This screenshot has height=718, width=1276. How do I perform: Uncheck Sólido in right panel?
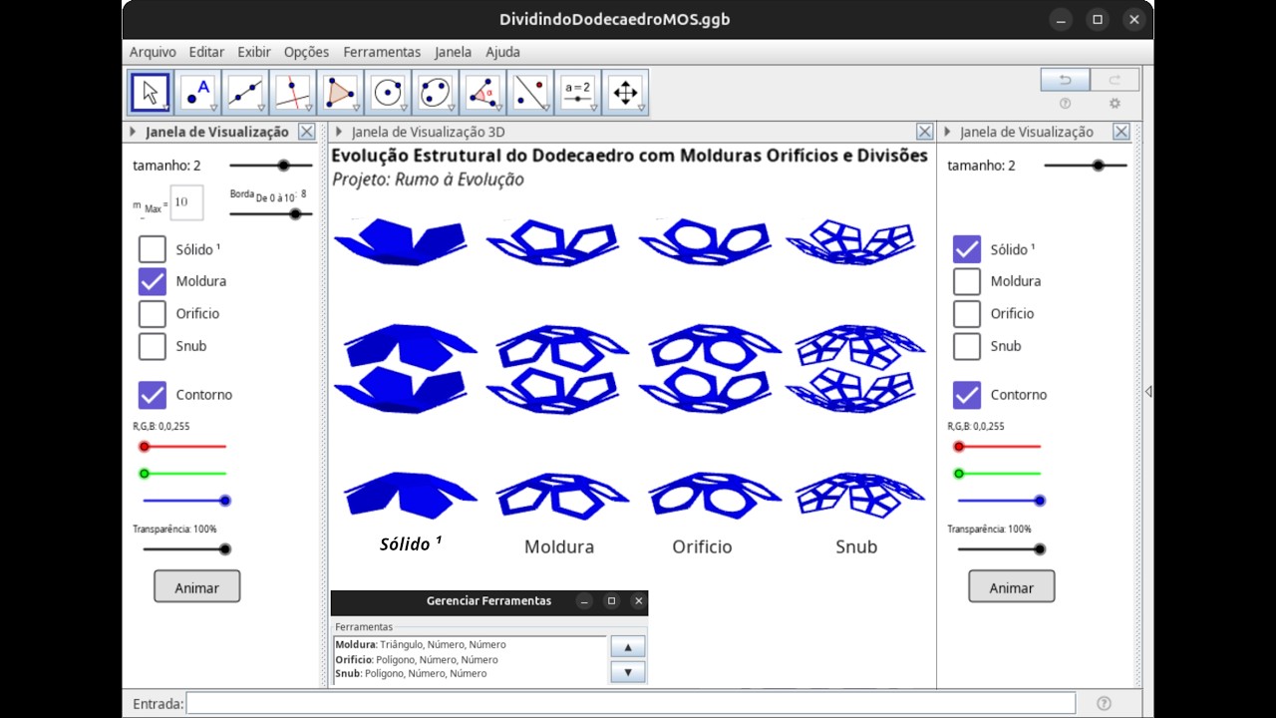[x=966, y=249]
